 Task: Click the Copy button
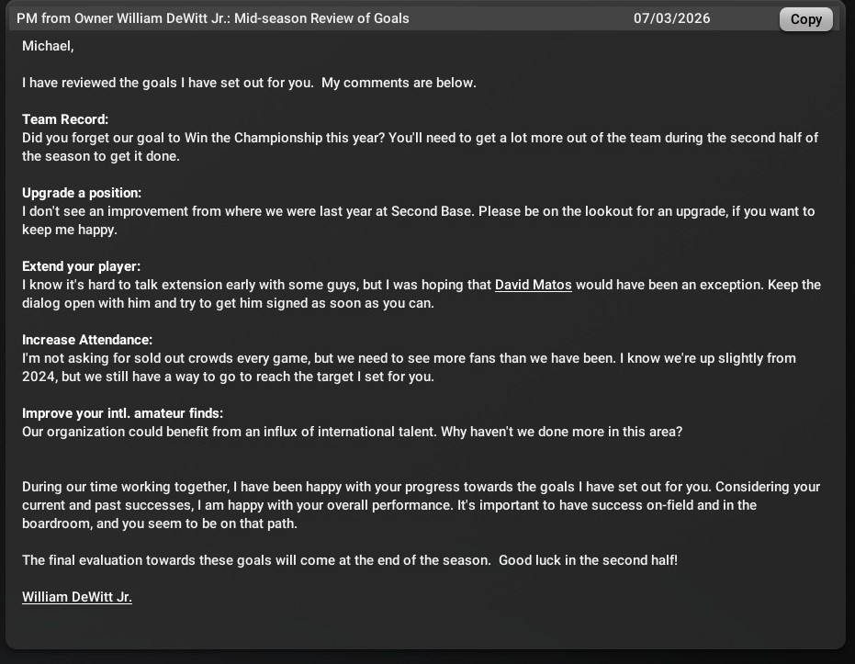[805, 19]
